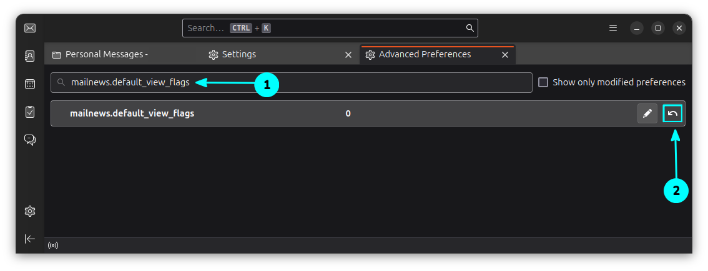
Task: Click the search magnifier in the global search bar
Action: tap(470, 28)
